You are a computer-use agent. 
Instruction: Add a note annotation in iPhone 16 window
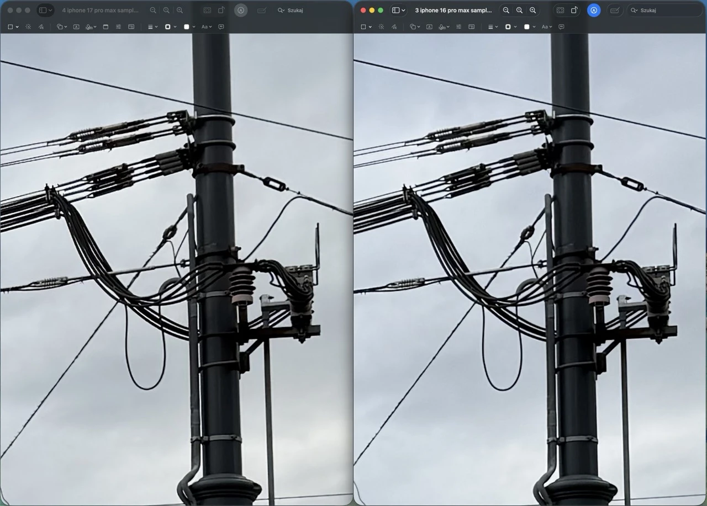(561, 26)
